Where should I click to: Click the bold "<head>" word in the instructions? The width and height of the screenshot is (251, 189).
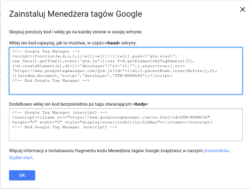[x=113, y=43]
